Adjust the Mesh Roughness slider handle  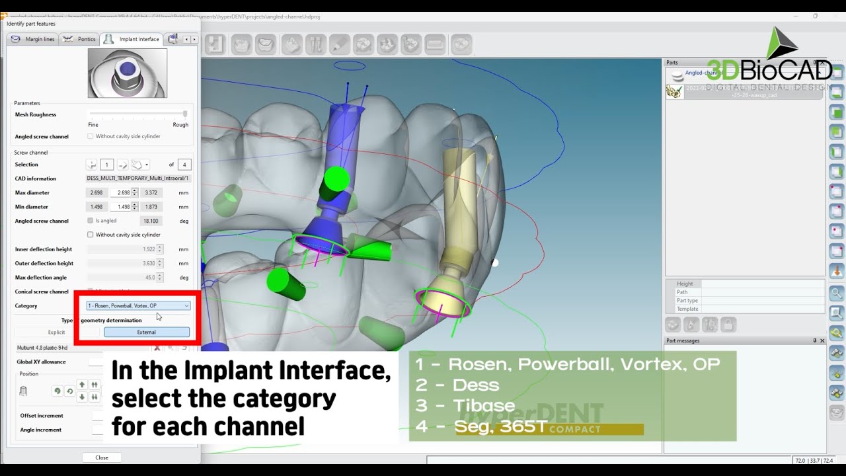pyautogui.click(x=185, y=114)
